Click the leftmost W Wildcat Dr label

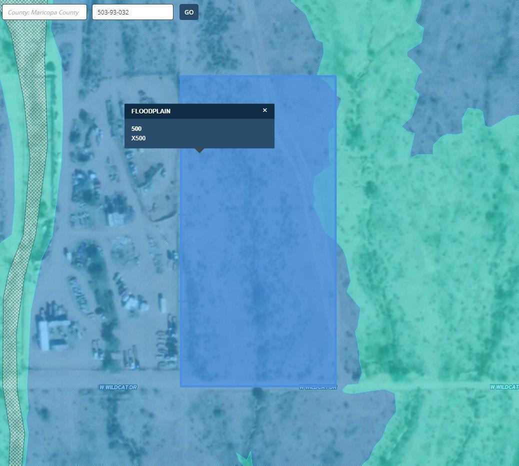pos(118,387)
